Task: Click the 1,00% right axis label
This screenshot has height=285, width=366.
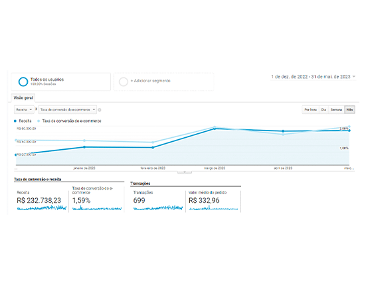Action: [344, 148]
